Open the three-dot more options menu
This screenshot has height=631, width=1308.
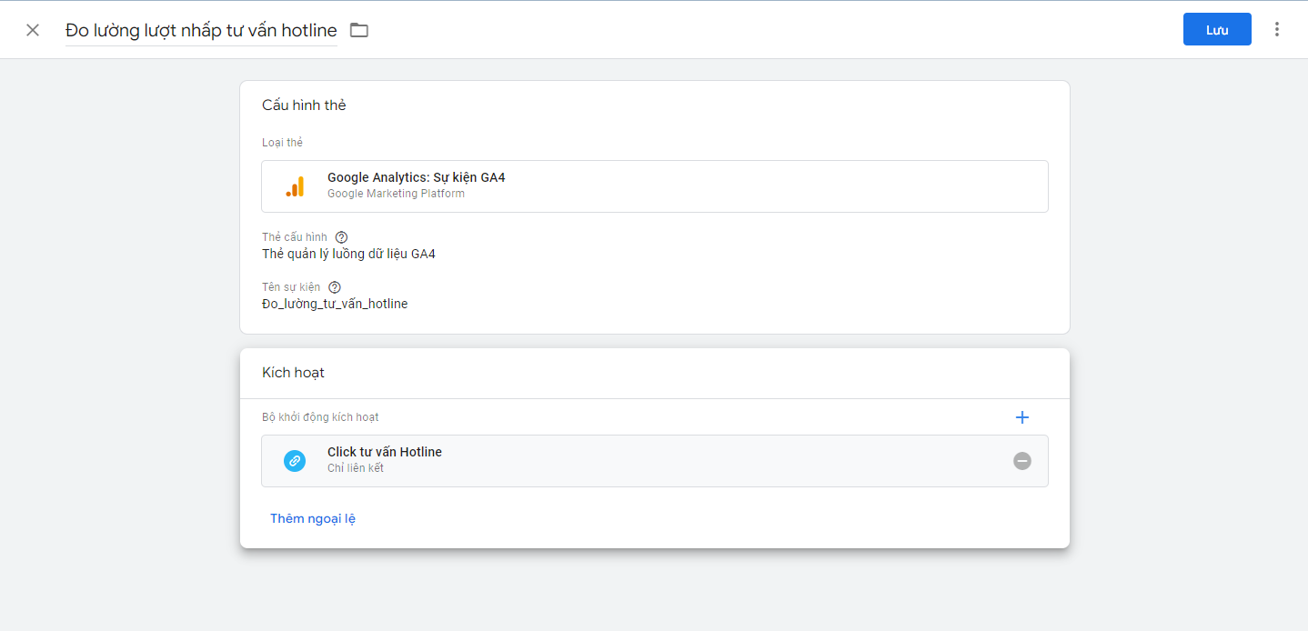tap(1277, 29)
